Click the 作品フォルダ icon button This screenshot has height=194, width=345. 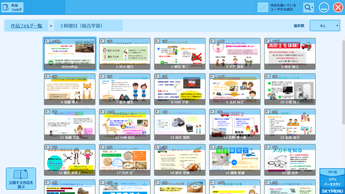(12, 7)
